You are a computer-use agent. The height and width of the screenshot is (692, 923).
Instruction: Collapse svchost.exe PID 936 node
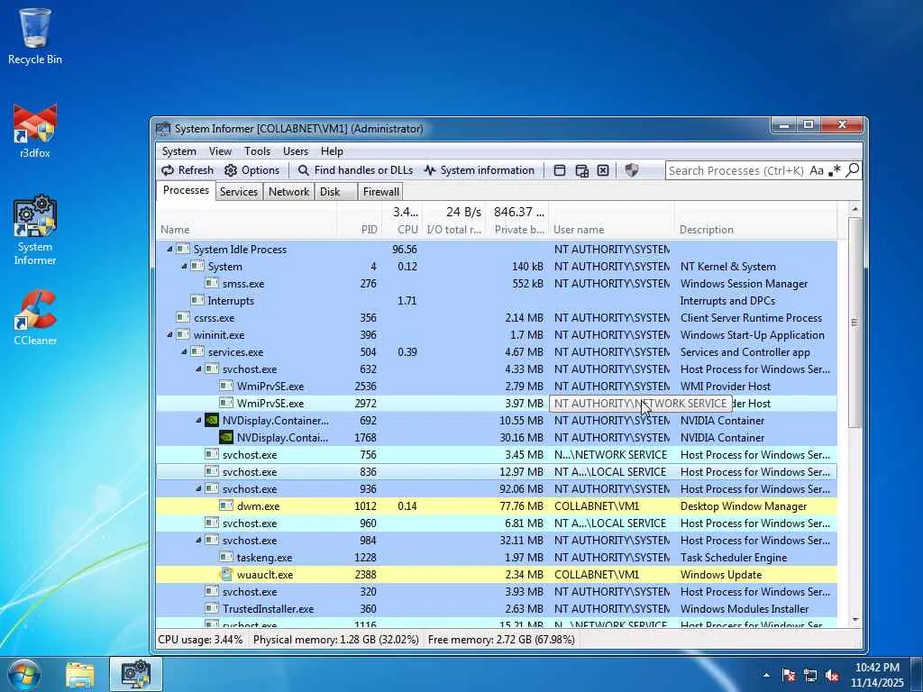click(197, 488)
